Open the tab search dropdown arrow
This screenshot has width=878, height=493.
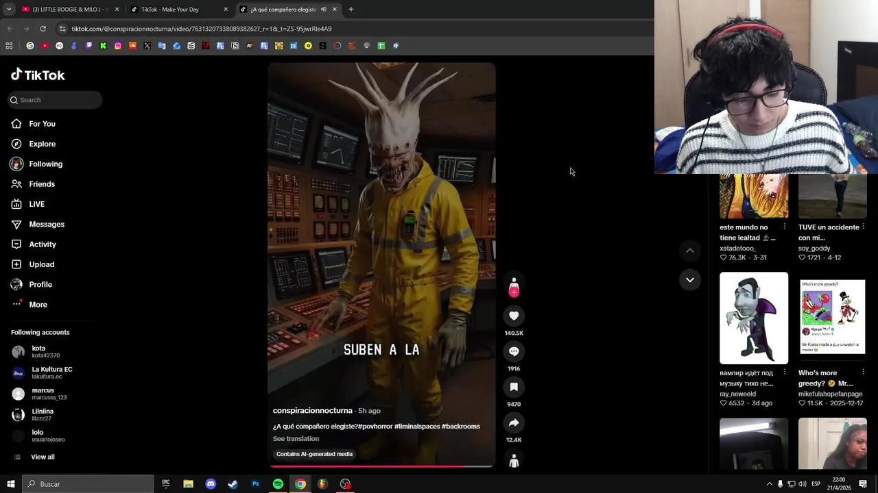[9, 10]
